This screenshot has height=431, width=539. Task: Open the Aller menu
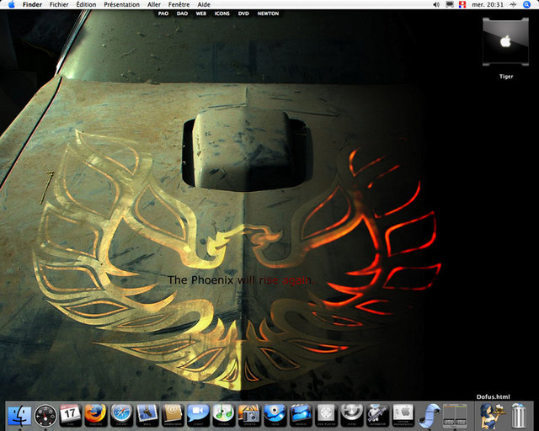tap(154, 4)
